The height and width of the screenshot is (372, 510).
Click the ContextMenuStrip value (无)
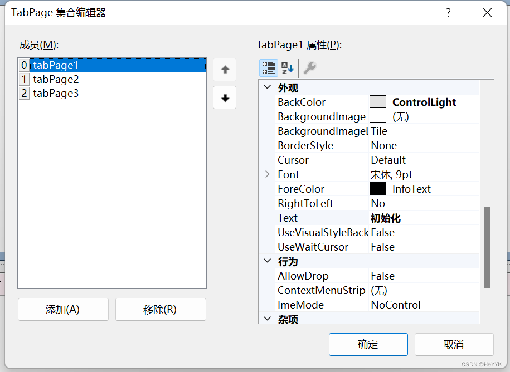[379, 291]
